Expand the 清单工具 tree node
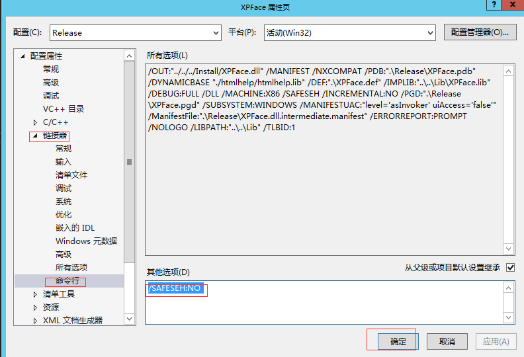Image resolution: width=524 pixels, height=357 pixels. tap(36, 294)
